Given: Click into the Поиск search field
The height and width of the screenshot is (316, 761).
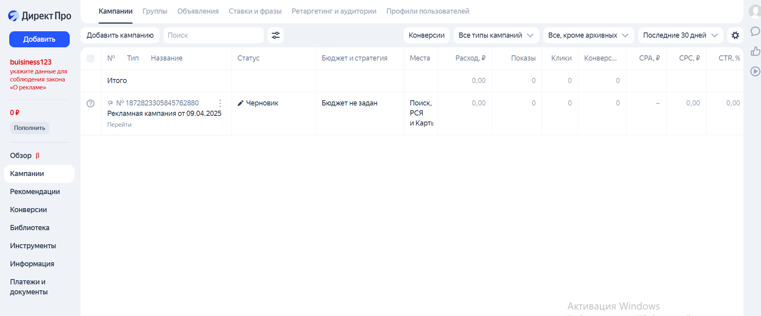Looking at the screenshot, I should tap(214, 35).
